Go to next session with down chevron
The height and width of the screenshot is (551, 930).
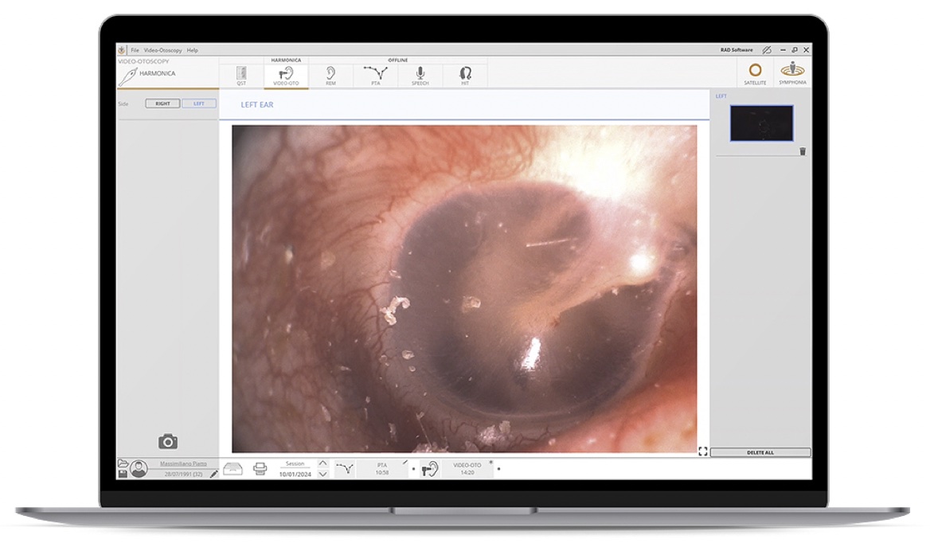click(322, 475)
